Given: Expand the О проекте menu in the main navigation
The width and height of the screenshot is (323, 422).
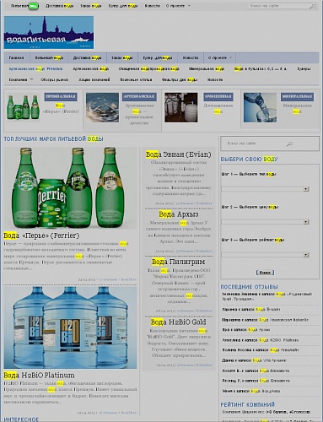Looking at the screenshot, I should tap(220, 58).
